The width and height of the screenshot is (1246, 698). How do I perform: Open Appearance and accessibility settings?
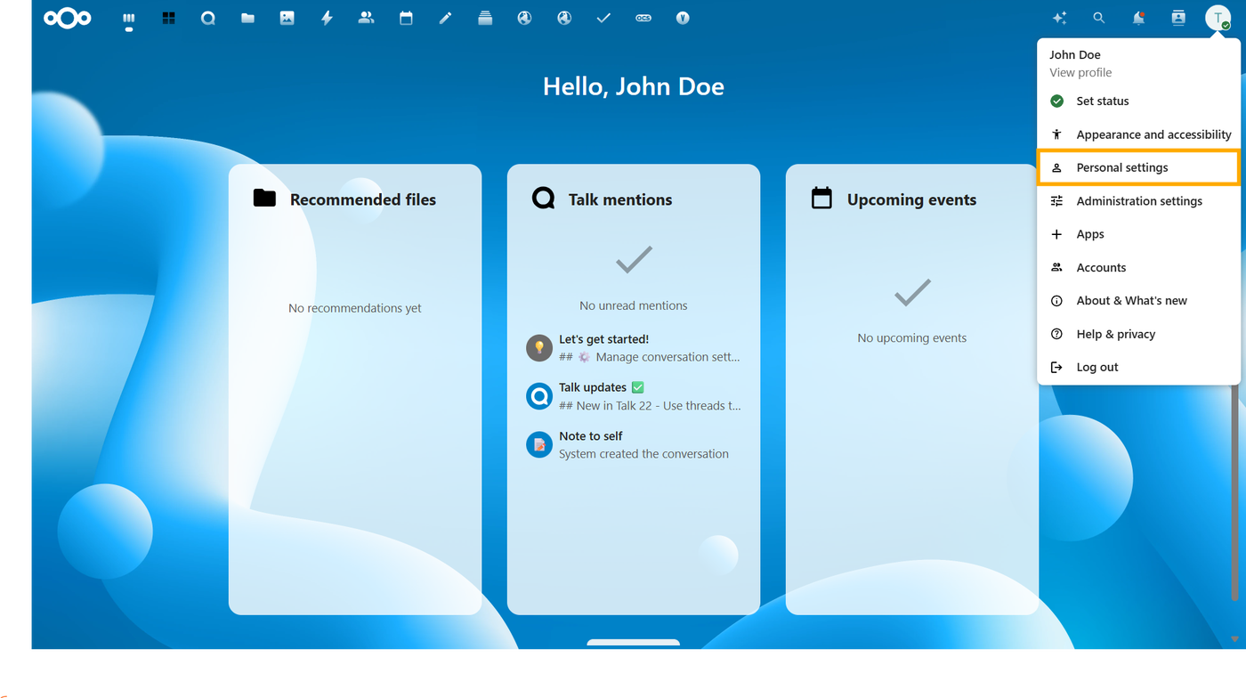click(x=1138, y=134)
